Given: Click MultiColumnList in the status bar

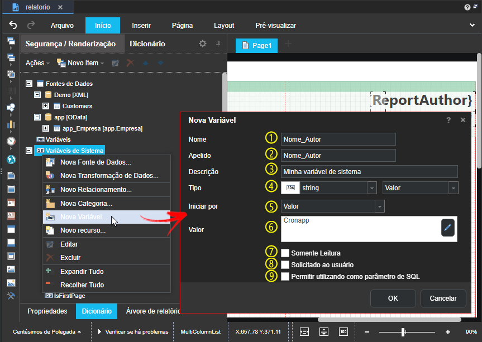Looking at the screenshot, I should click(x=201, y=332).
